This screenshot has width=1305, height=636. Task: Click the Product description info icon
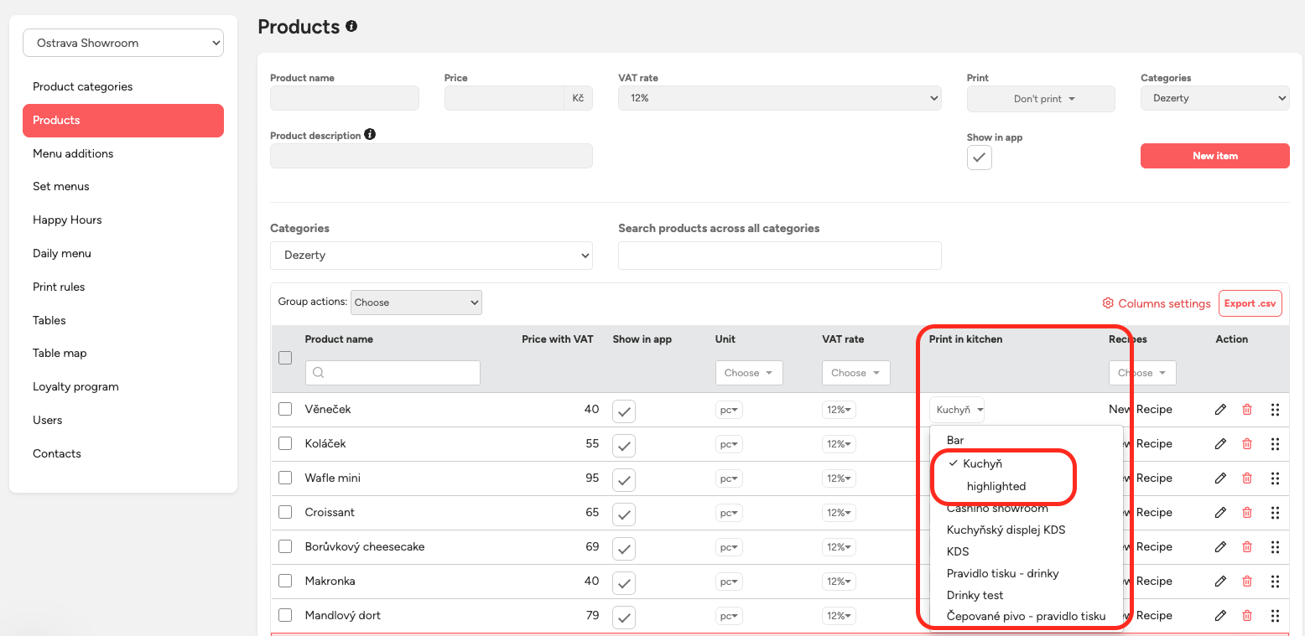tap(370, 135)
